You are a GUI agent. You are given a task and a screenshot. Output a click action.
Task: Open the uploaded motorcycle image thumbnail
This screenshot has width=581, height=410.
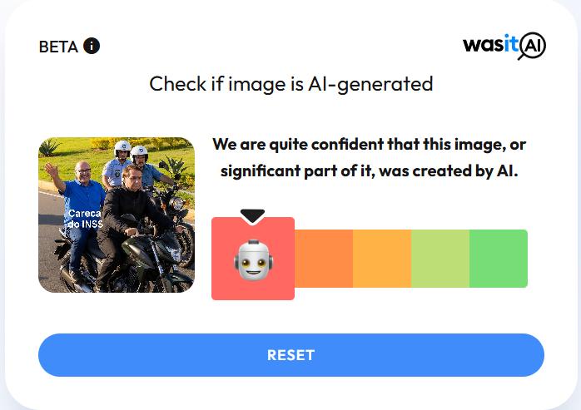point(117,215)
